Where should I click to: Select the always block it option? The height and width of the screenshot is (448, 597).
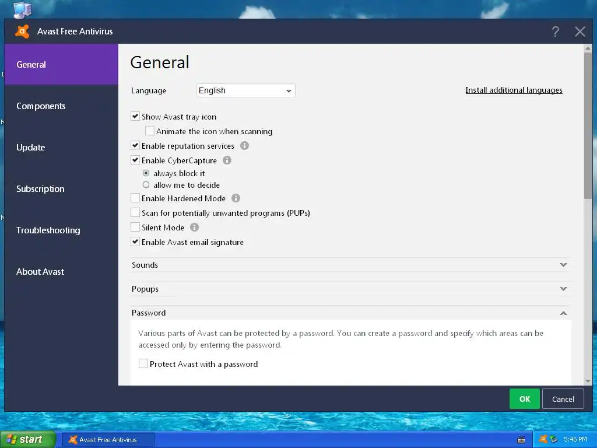(146, 173)
